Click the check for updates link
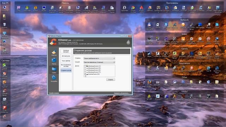226x127 pixels. (121, 93)
